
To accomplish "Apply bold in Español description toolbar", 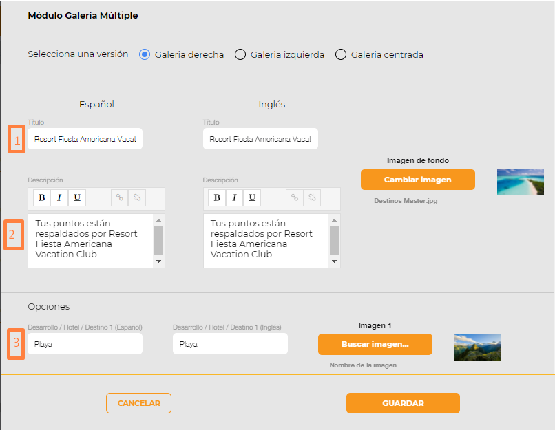I will point(42,197).
